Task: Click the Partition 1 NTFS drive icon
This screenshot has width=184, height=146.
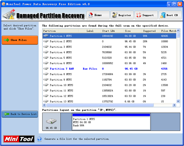Action: coord(46,36)
